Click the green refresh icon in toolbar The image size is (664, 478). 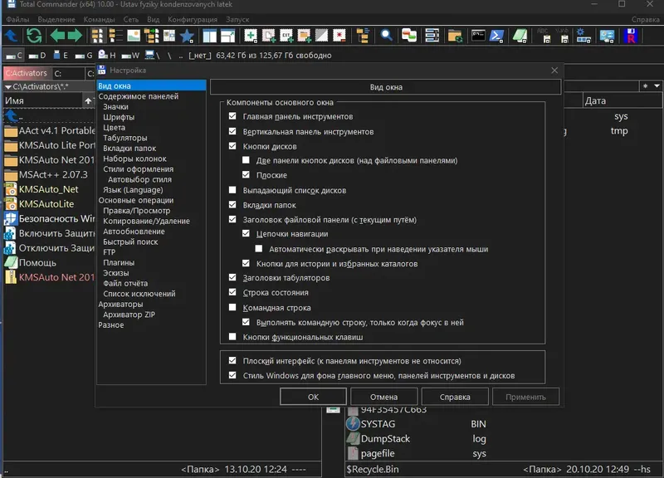point(34,36)
